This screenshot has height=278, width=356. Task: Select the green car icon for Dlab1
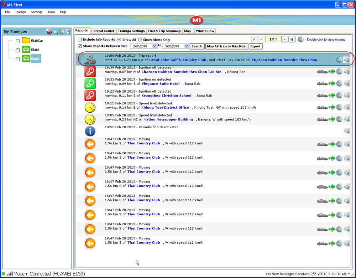pos(26,50)
